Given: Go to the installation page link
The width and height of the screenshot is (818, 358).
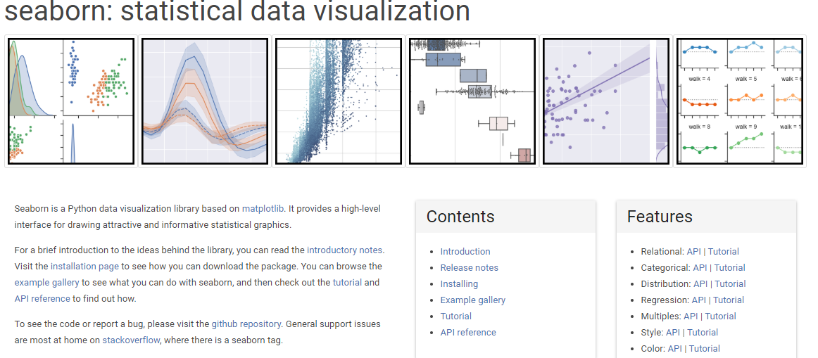Looking at the screenshot, I should coord(84,267).
